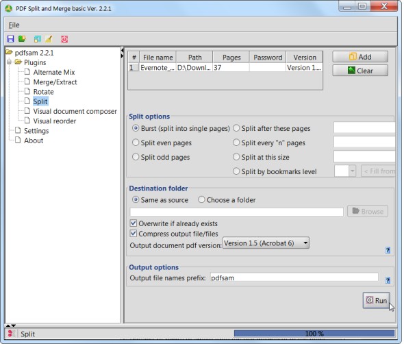404x344 pixels.
Task: Click the D:\Downl... path cell
Action: [194, 68]
